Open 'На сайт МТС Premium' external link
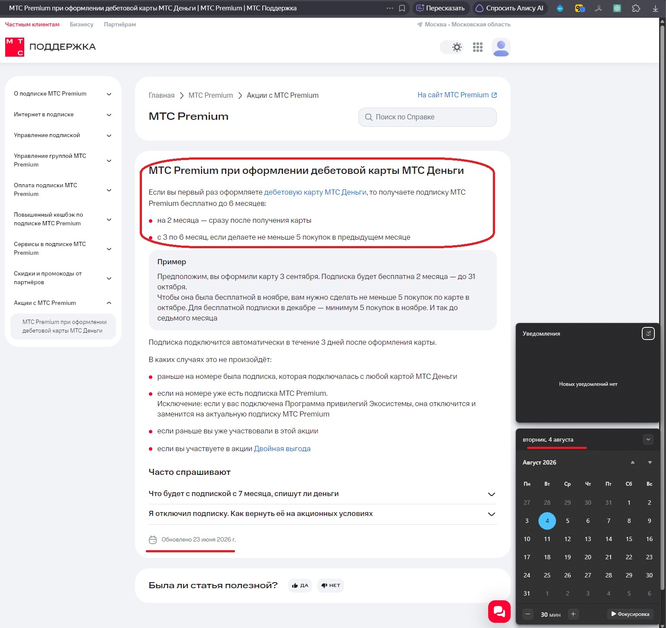Viewport: 666px width, 628px height. [457, 95]
